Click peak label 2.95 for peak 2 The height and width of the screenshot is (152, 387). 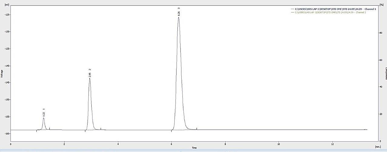(90, 75)
